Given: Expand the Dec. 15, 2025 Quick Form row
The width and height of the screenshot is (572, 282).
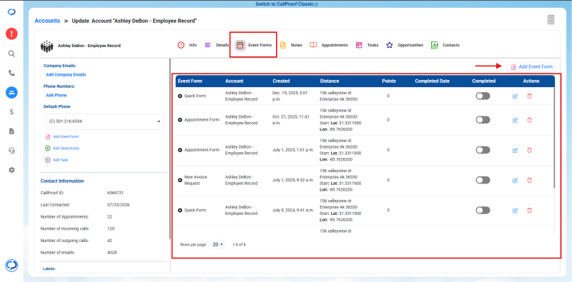Looking at the screenshot, I should pos(180,96).
